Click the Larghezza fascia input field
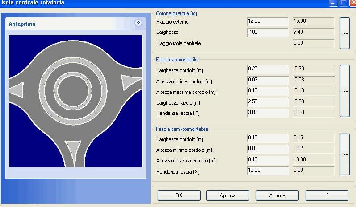356x207 pixels. (268, 102)
